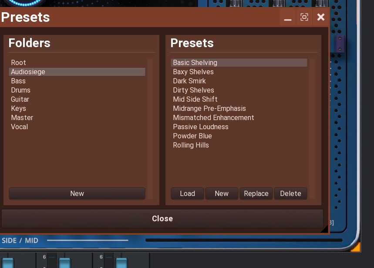Select the Powder Blue preset
The width and height of the screenshot is (374, 268).
click(192, 136)
